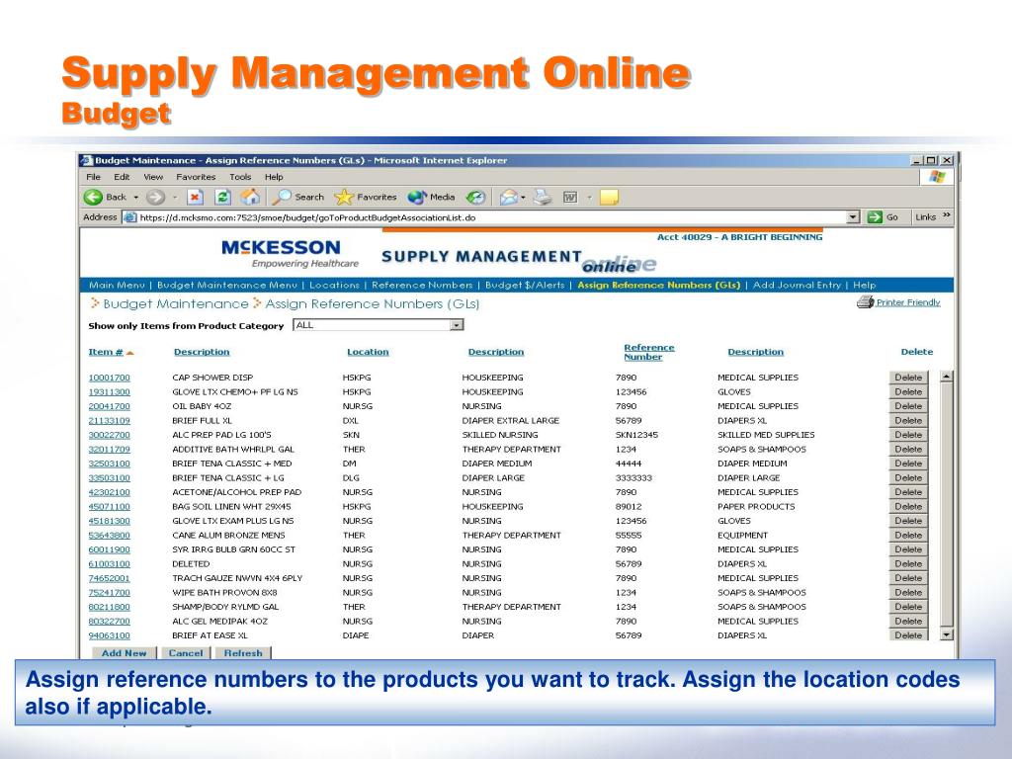The height and width of the screenshot is (759, 1012).
Task: Open Reference Numbers navigation link
Action: [x=422, y=286]
